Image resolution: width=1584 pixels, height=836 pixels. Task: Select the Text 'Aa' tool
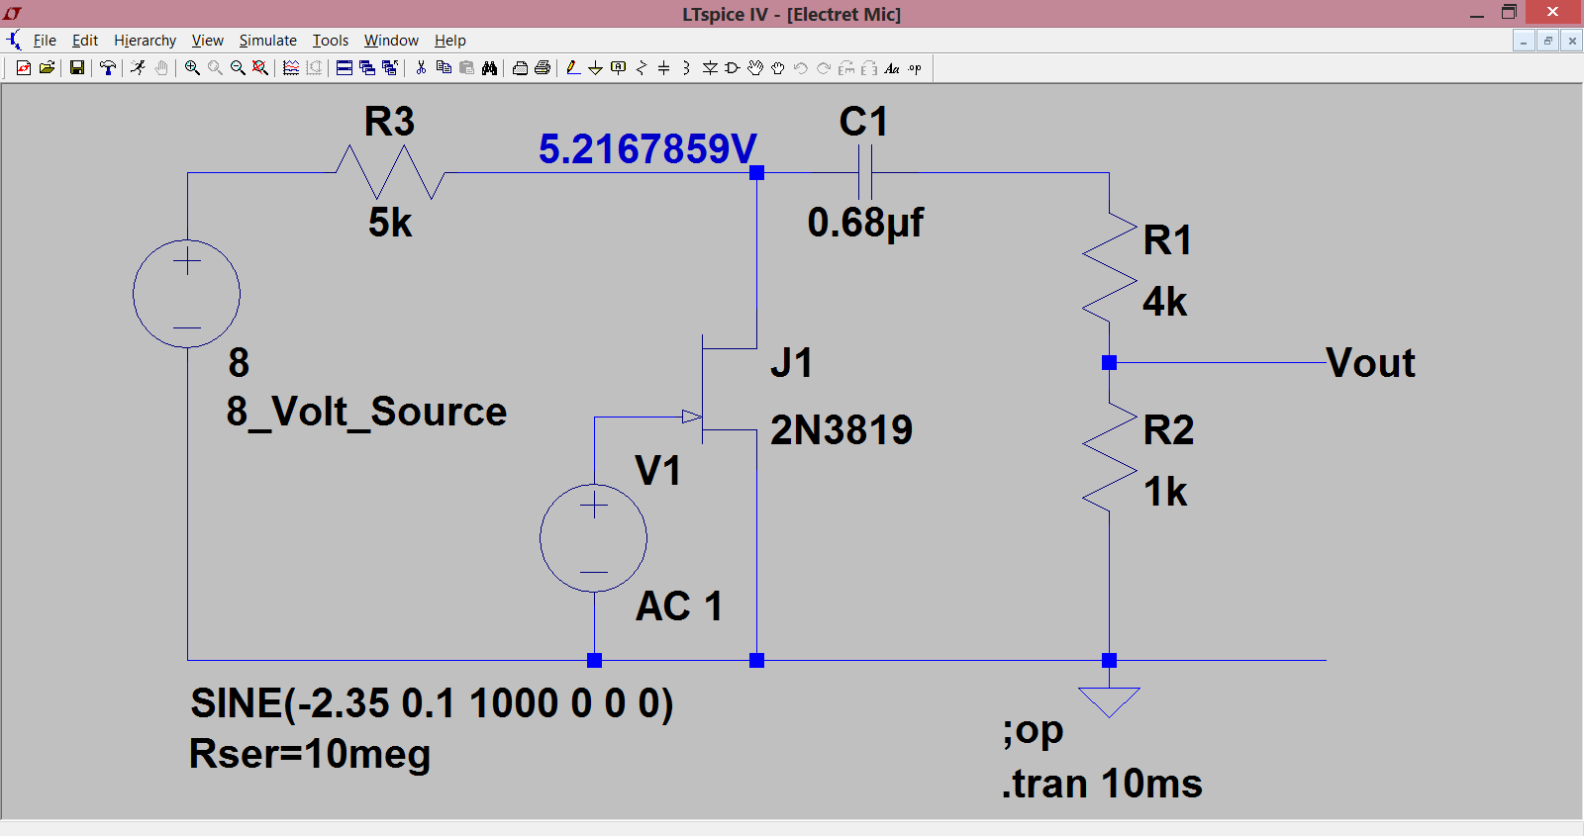tap(892, 68)
